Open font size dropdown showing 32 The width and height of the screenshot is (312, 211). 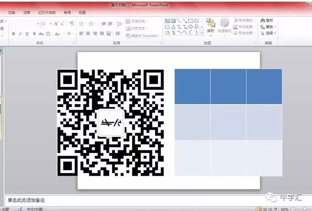pos(51,24)
